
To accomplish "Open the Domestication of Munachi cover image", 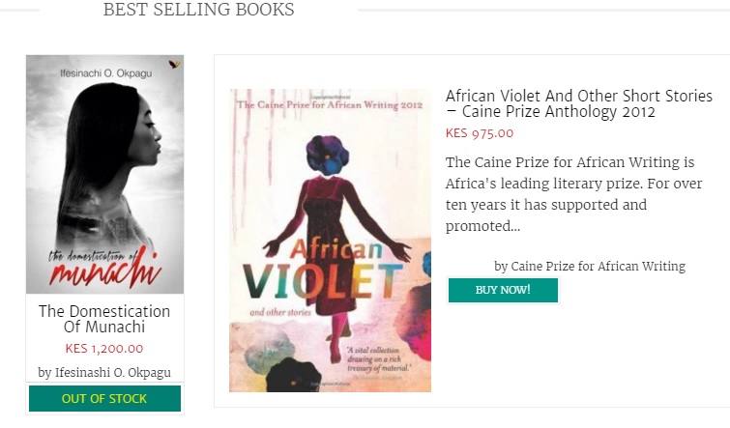I will click(x=104, y=174).
